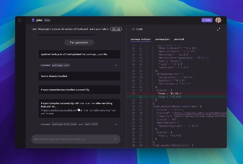Click the license MIT line in code
Screen dimensions: 243x164
[168, 120]
